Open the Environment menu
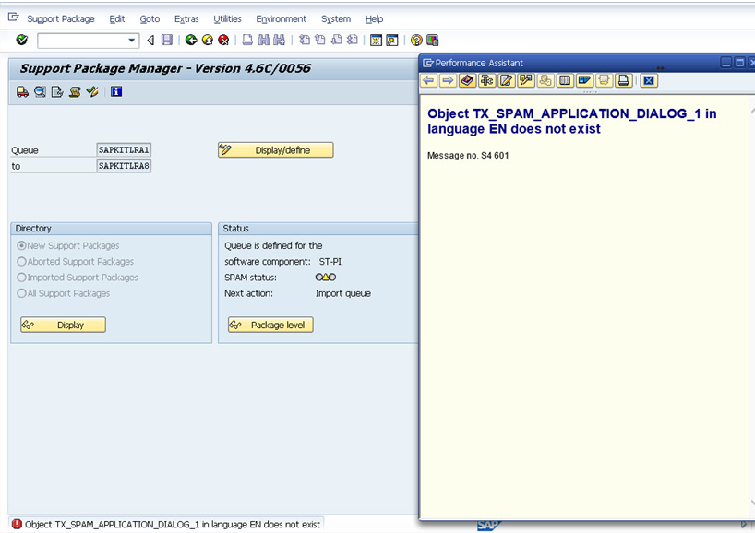Image resolution: width=755 pixels, height=533 pixels. (x=282, y=19)
